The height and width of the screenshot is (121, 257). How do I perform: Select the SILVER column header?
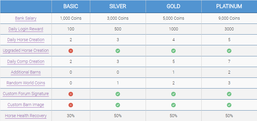pyautogui.click(x=118, y=6)
